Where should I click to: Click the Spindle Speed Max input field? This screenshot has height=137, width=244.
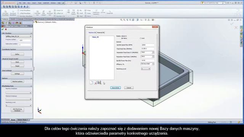(148, 45)
